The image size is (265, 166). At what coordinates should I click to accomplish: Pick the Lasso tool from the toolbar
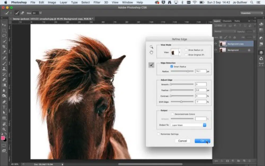pyautogui.click(x=4, y=36)
